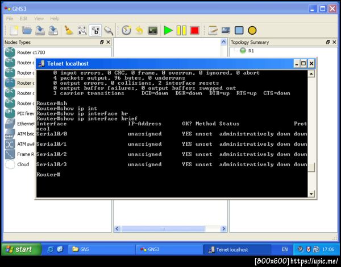
Task: Switch to GNS3 taskbar button
Action: tap(169, 249)
